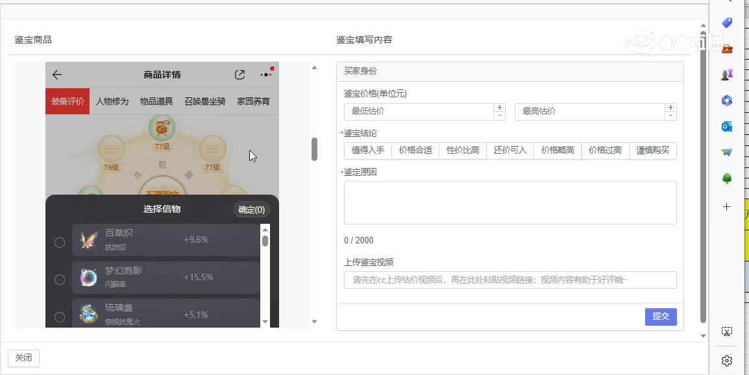Image resolution: width=749 pixels, height=375 pixels.
Task: Click the share icon in 商品详情 header
Action: coord(239,75)
